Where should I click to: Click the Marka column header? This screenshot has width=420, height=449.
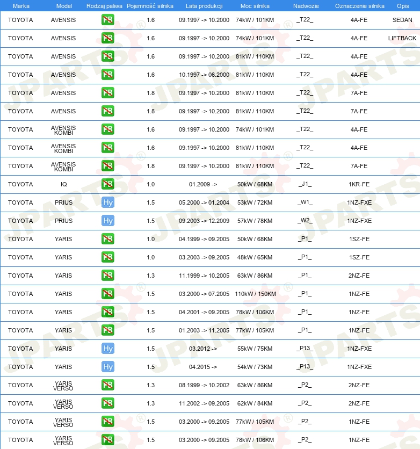coord(21,6)
